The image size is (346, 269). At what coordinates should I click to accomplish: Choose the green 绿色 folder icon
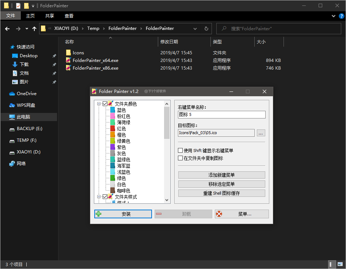[113, 178]
